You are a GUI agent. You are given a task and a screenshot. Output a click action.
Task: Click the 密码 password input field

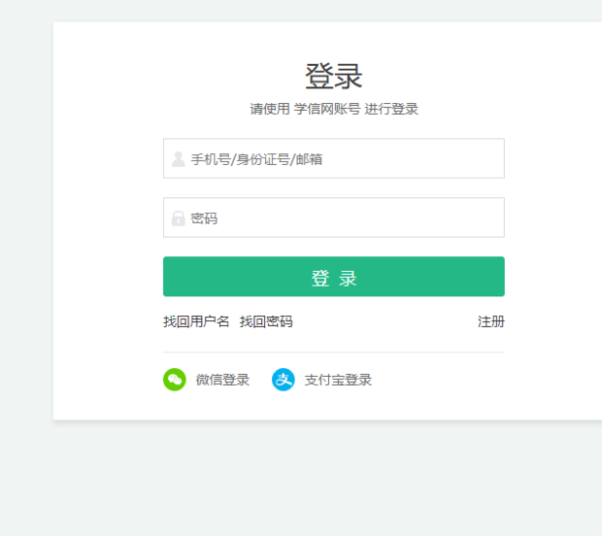pyautogui.click(x=334, y=218)
